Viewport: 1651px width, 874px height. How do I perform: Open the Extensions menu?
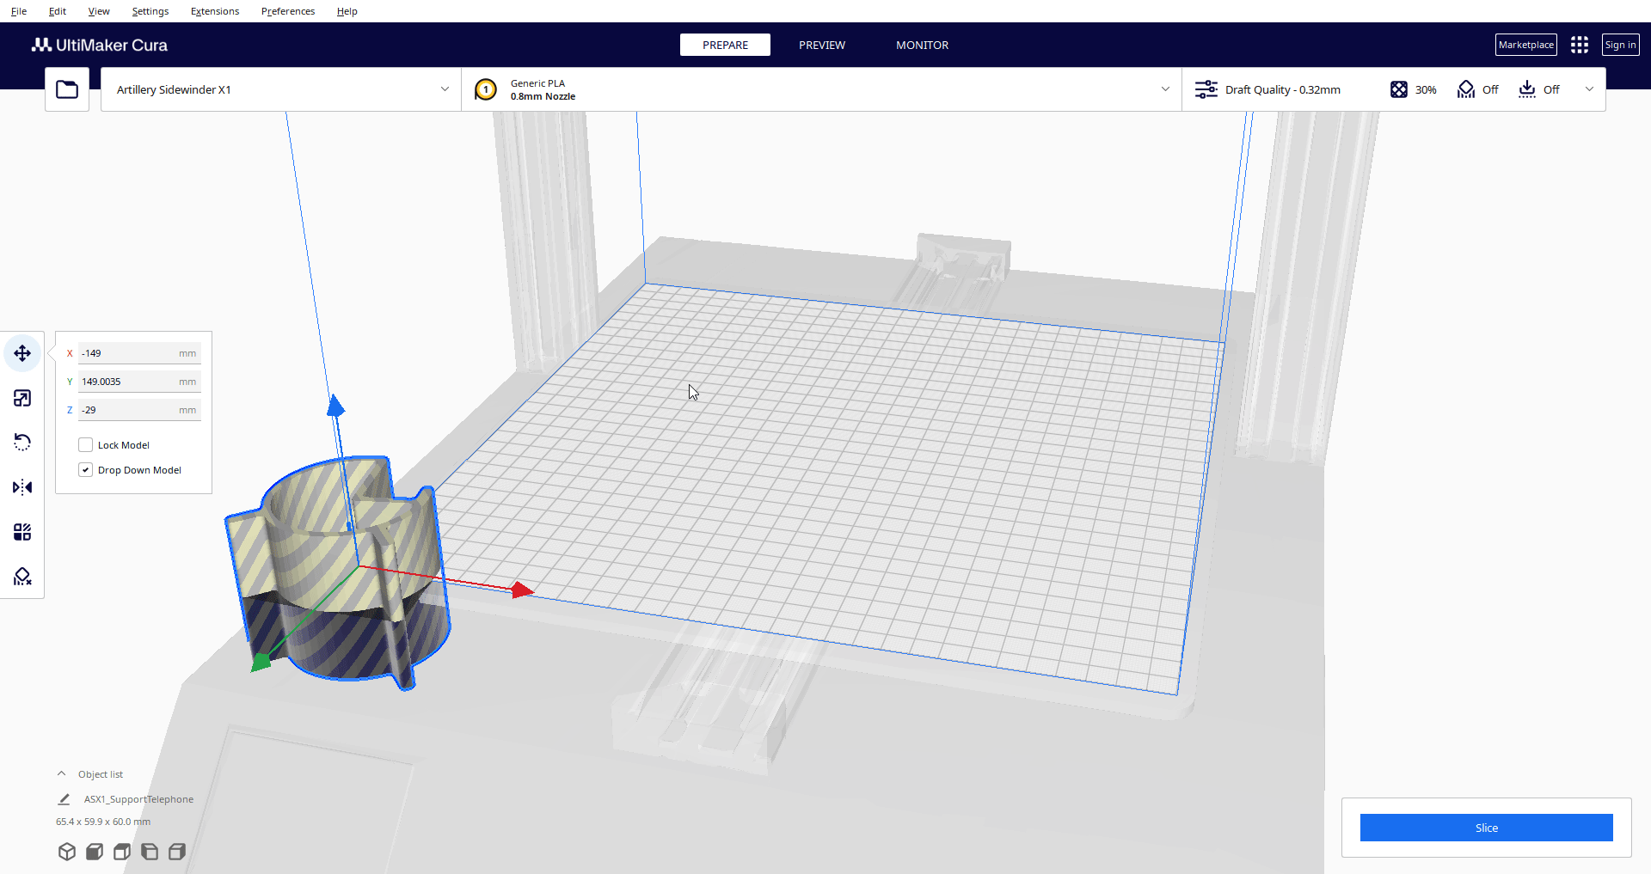(215, 11)
